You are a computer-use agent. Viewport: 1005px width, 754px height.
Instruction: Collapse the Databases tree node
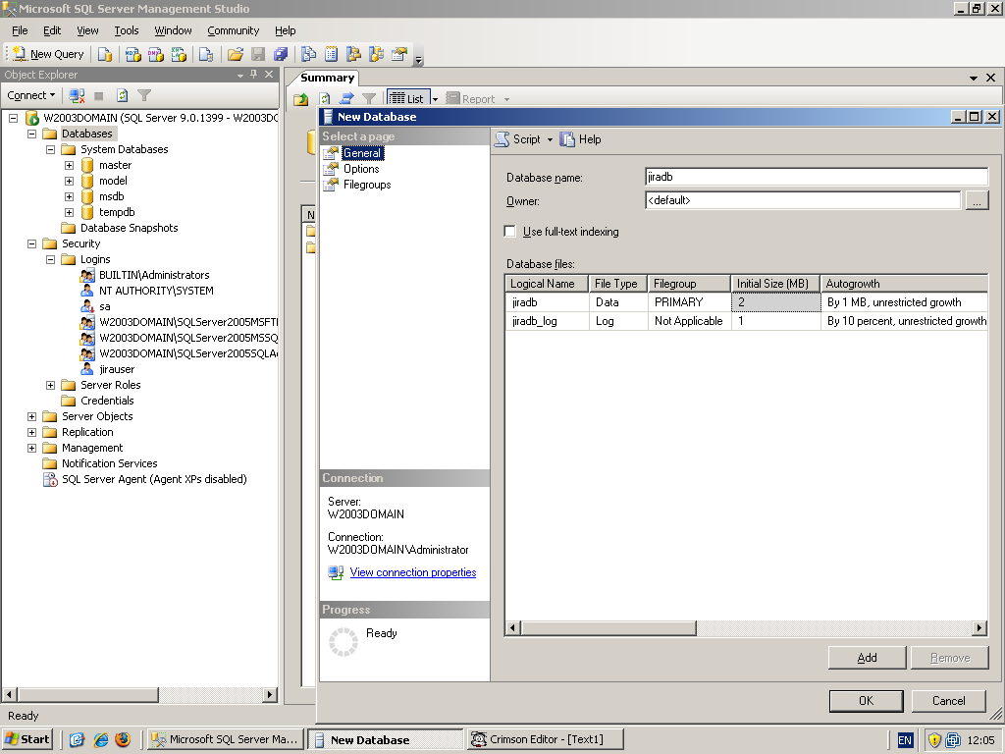tap(31, 134)
